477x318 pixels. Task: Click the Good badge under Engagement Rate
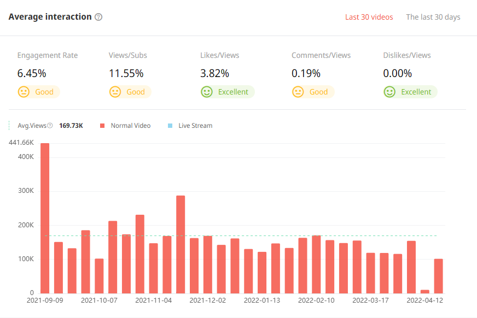click(44, 92)
